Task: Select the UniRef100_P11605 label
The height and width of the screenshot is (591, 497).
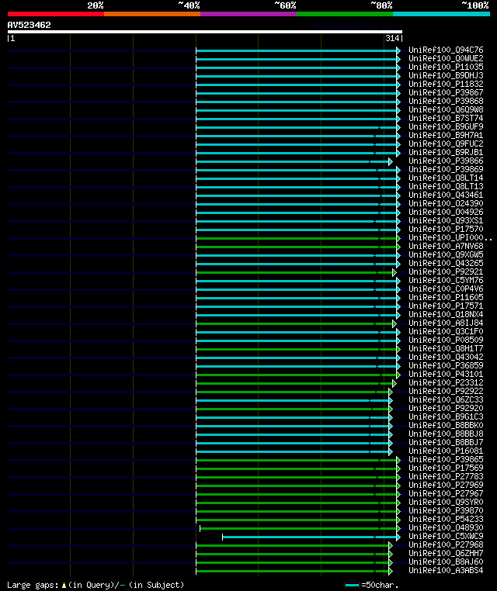Action: pos(446,297)
